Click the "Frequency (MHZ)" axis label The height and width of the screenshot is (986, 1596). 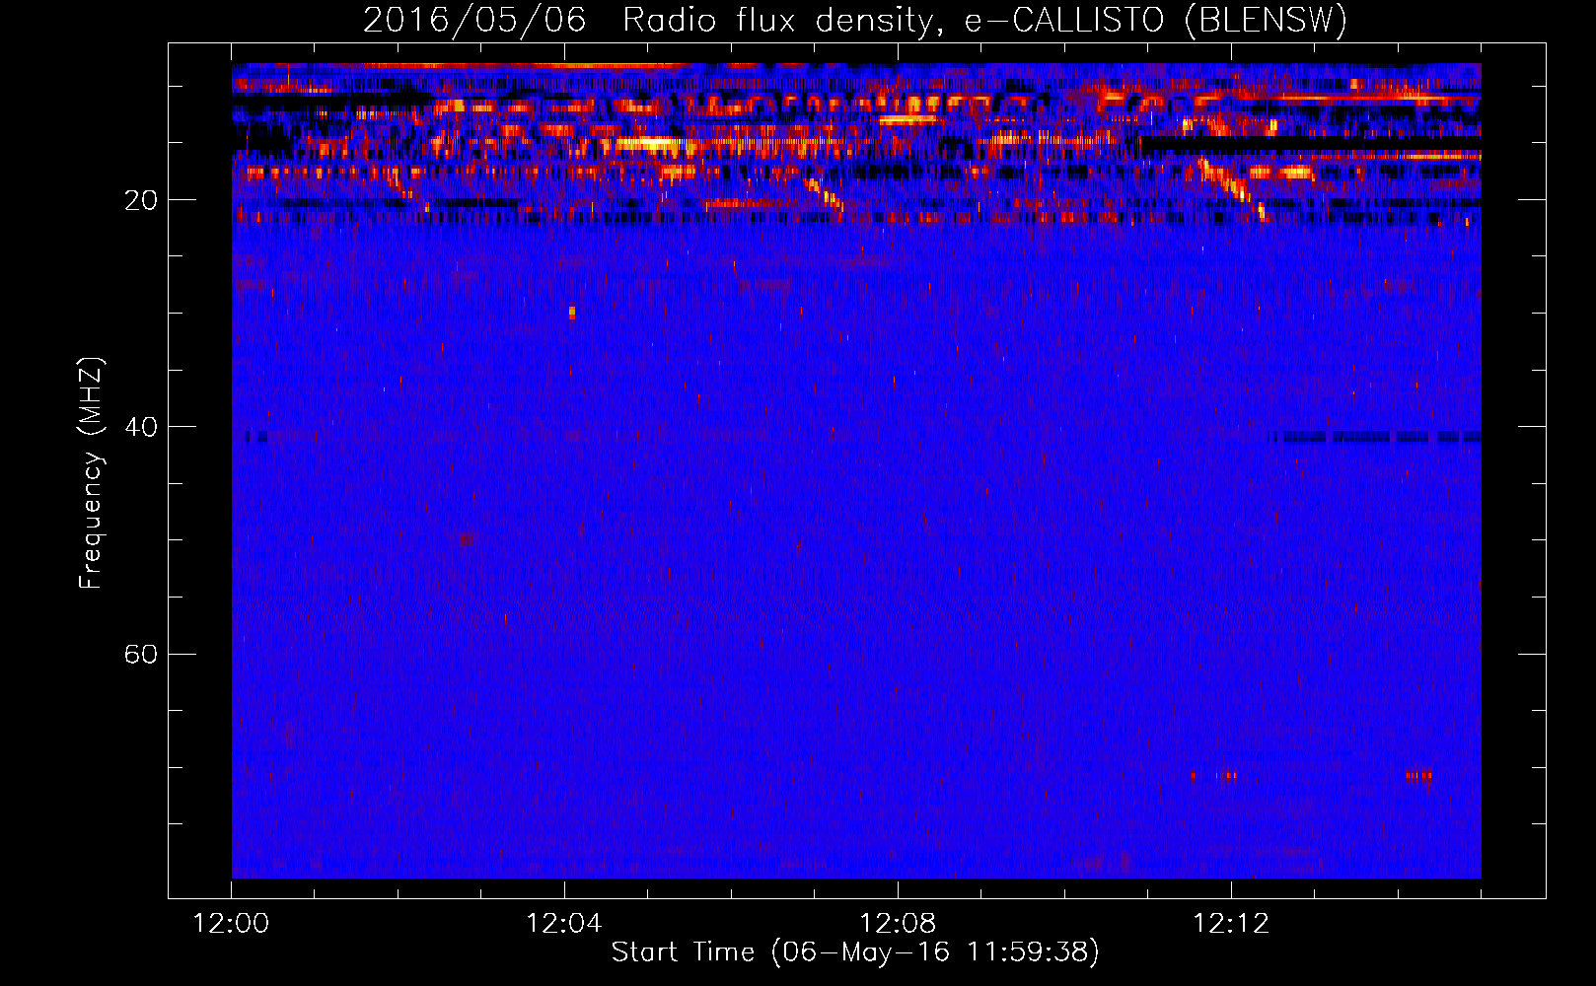(x=91, y=473)
